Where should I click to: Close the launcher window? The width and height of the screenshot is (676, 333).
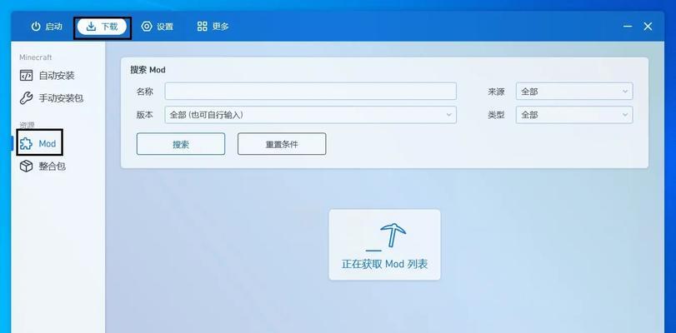(x=648, y=27)
